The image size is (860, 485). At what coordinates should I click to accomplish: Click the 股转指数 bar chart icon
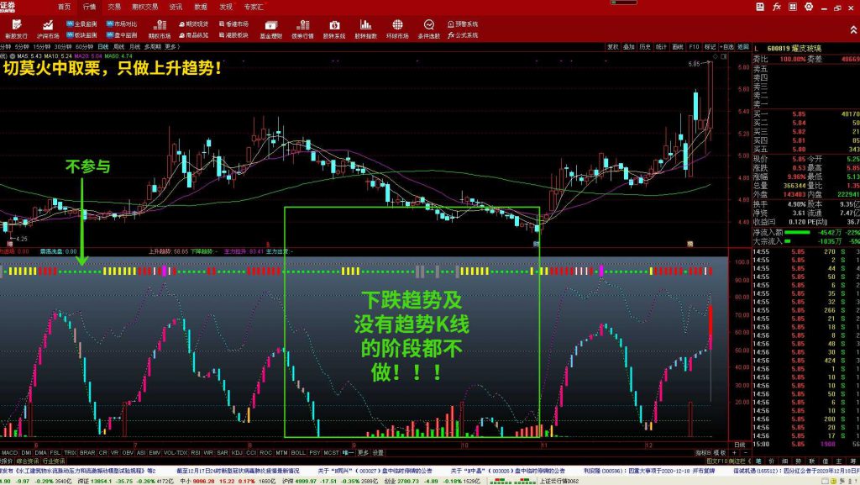pyautogui.click(x=365, y=29)
